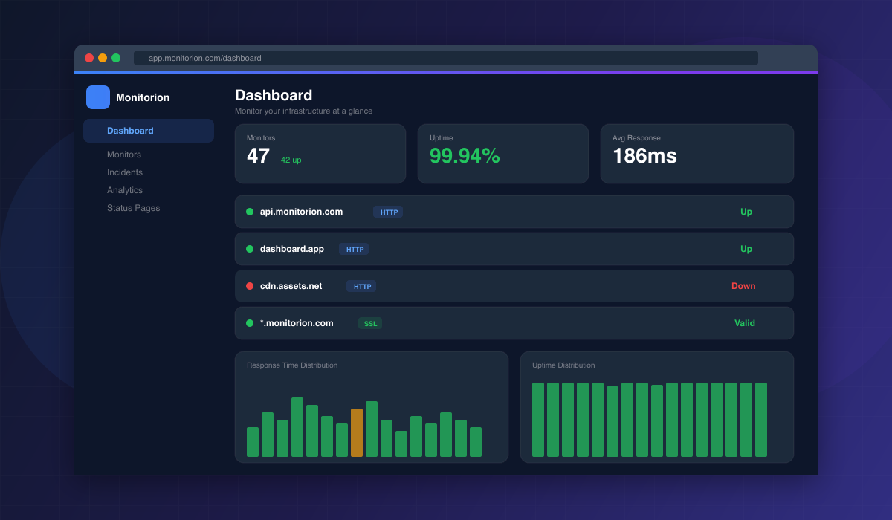
Task: Click the green status dot for *.monitorion.com
Action: click(x=250, y=323)
